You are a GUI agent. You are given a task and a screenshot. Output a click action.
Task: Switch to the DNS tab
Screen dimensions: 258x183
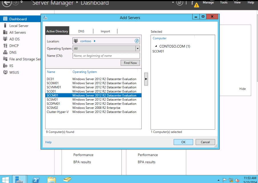click(81, 31)
